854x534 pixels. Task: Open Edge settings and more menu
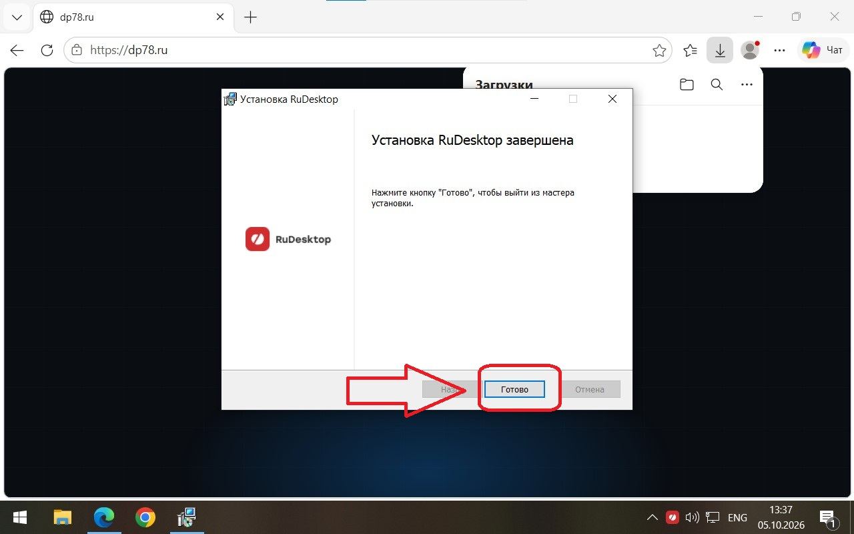779,50
